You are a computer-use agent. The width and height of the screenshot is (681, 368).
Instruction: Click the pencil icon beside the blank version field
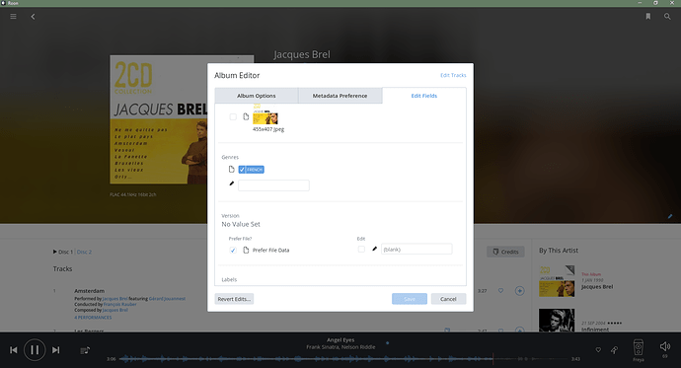[374, 249]
